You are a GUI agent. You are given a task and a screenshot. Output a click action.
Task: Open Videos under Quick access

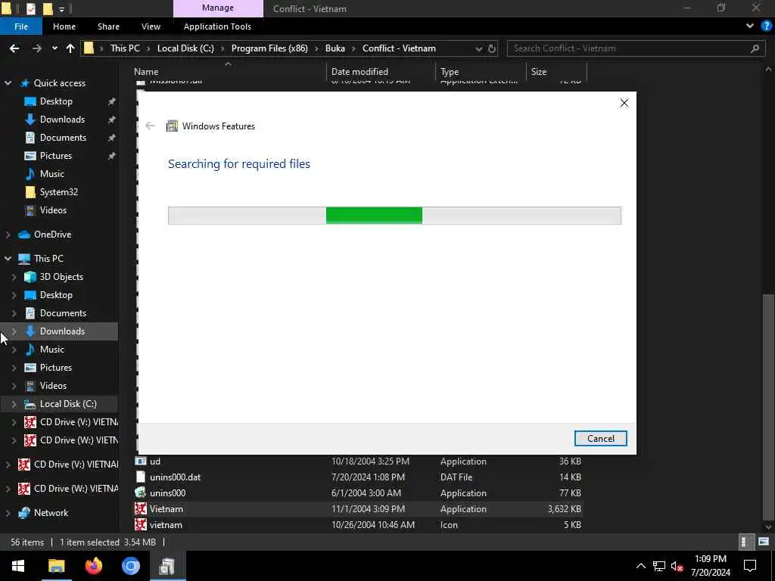53,210
